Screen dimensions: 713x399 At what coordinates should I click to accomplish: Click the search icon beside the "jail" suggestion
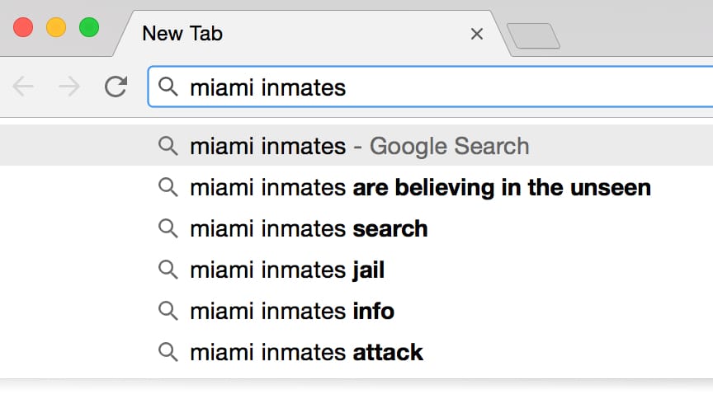[x=168, y=270]
